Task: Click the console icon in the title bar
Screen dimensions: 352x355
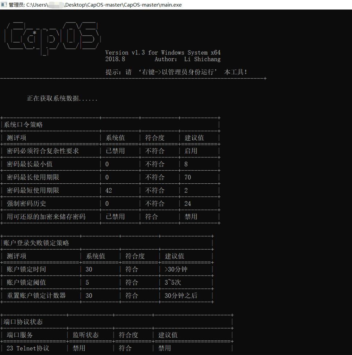Action: click(4, 5)
